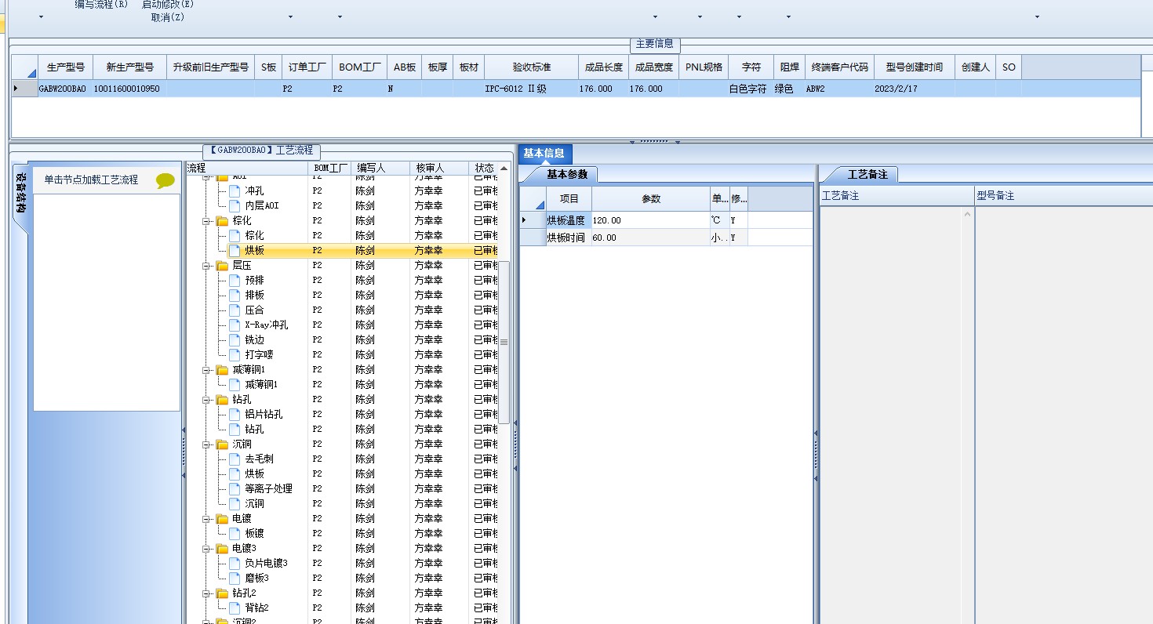
Task: Click the page icon beside X-Ray冲孔
Action: [x=235, y=325]
